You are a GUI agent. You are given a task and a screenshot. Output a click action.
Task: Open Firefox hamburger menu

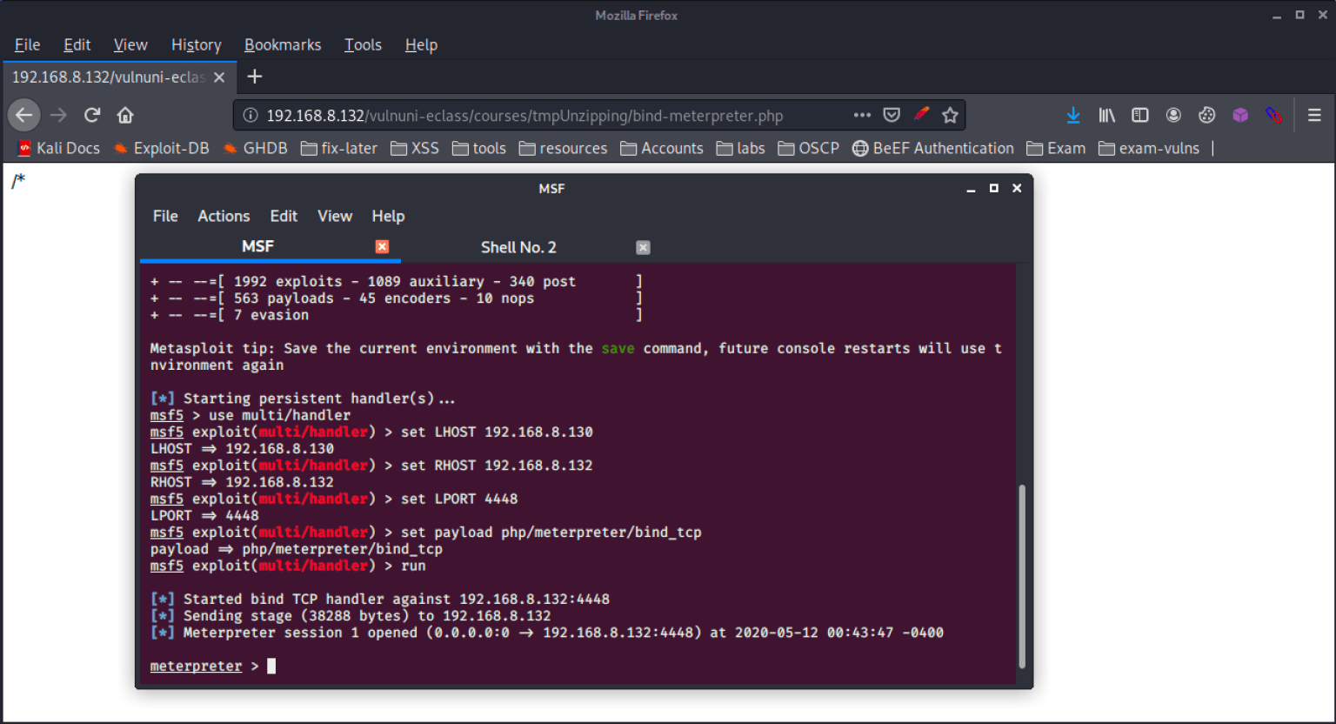click(x=1314, y=115)
